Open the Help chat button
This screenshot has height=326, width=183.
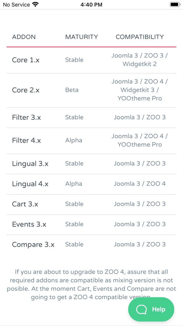[151, 309]
